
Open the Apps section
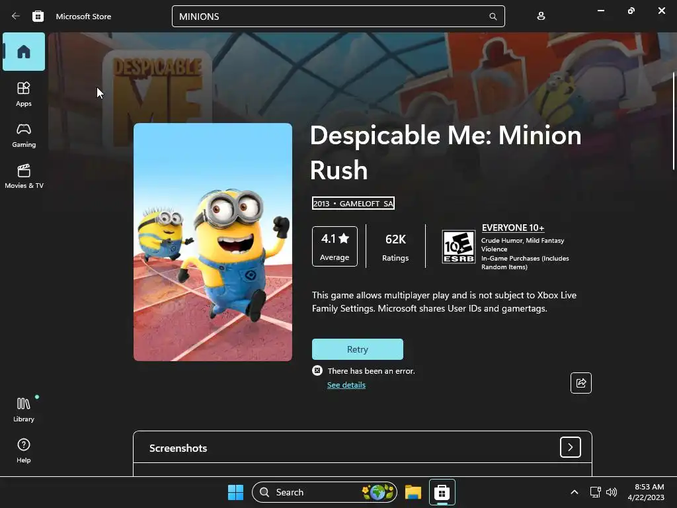coord(24,94)
